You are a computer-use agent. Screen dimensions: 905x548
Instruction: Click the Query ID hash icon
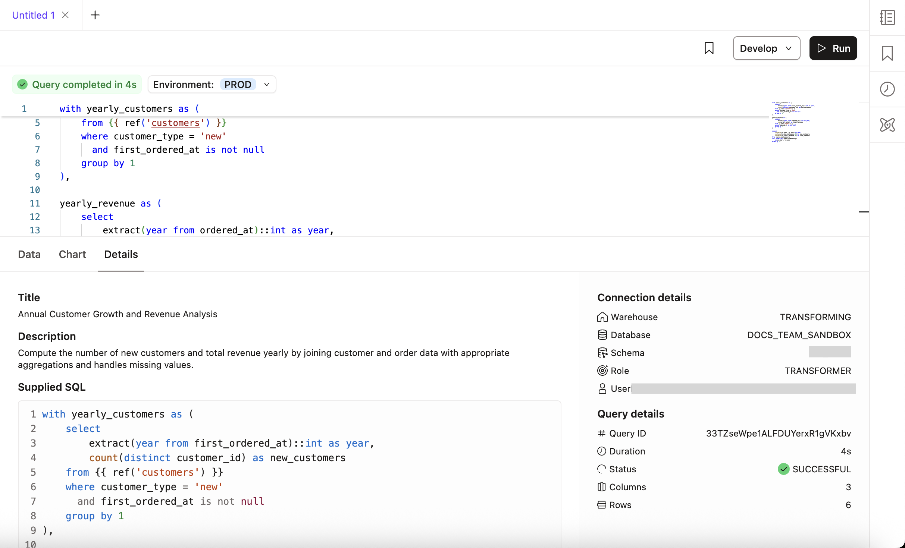coord(601,433)
